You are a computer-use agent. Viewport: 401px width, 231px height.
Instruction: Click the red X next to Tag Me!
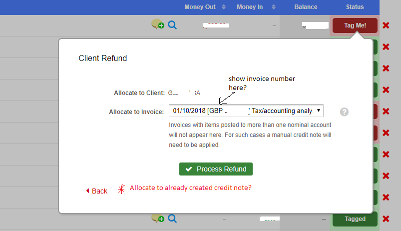(x=386, y=25)
